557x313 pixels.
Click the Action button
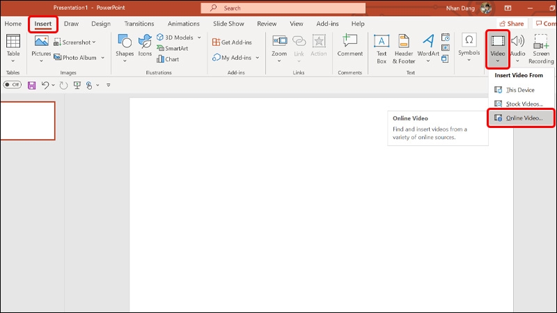pos(319,45)
